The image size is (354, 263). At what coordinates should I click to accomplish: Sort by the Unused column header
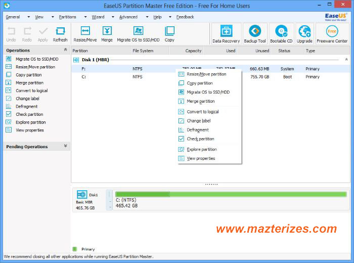(x=253, y=51)
